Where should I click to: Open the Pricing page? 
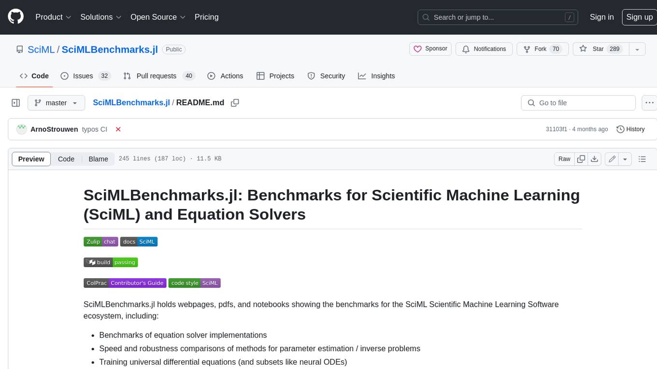[x=206, y=17]
